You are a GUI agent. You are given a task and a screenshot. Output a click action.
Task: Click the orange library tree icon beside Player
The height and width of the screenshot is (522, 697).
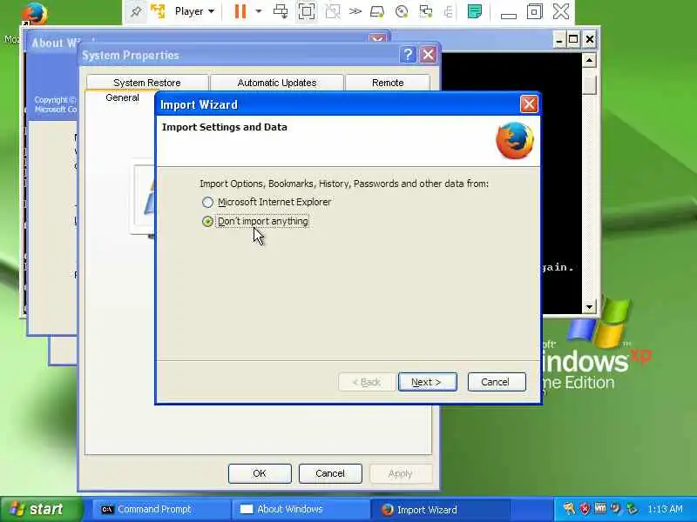(158, 11)
